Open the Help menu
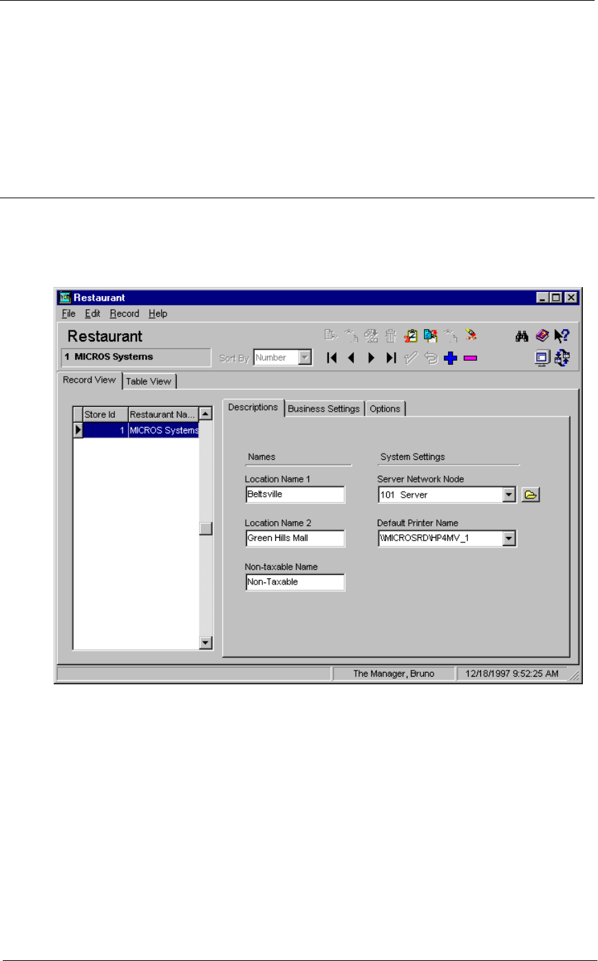The width and height of the screenshot is (598, 961). pyautogui.click(x=158, y=314)
